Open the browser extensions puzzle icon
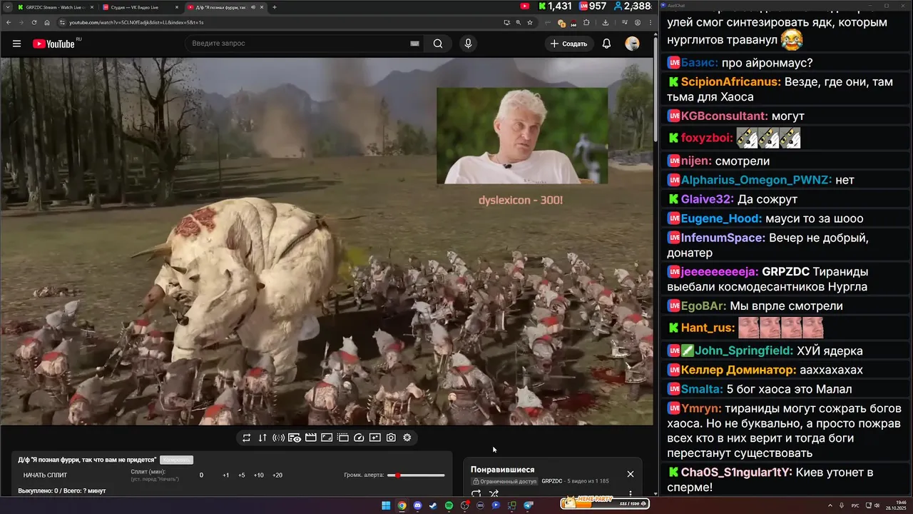 click(x=586, y=23)
